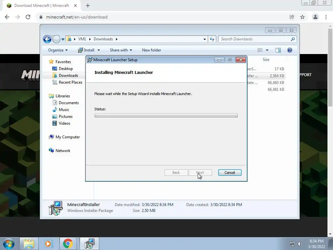This screenshot has height=250, width=333.
Task: Refresh the Downloads folder view
Action: (x=212, y=39)
